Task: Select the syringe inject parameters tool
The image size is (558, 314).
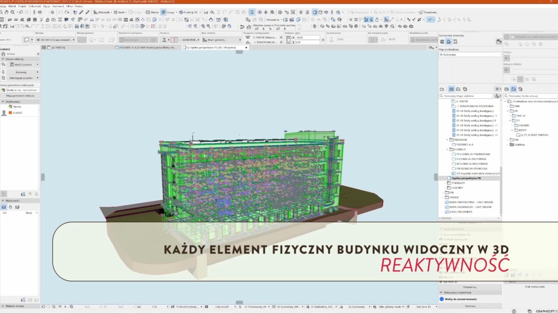Action: coord(87,12)
